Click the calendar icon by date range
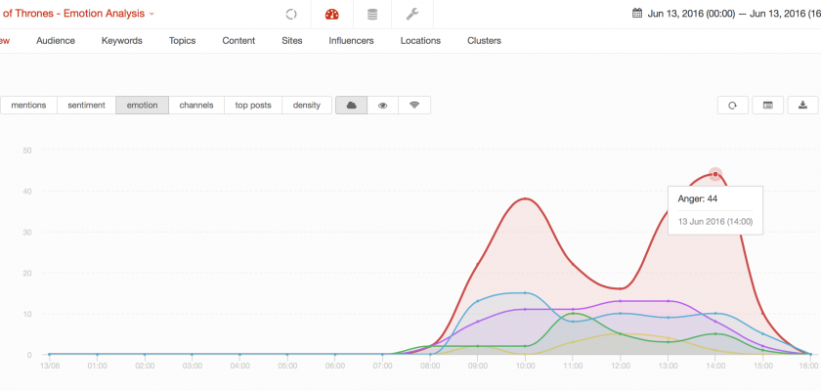Image resolution: width=821 pixels, height=391 pixels. (x=637, y=14)
